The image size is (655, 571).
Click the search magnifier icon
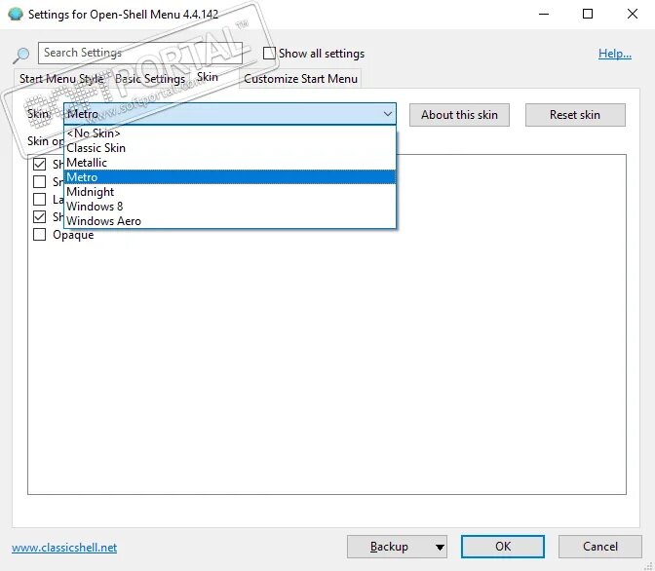coord(20,55)
